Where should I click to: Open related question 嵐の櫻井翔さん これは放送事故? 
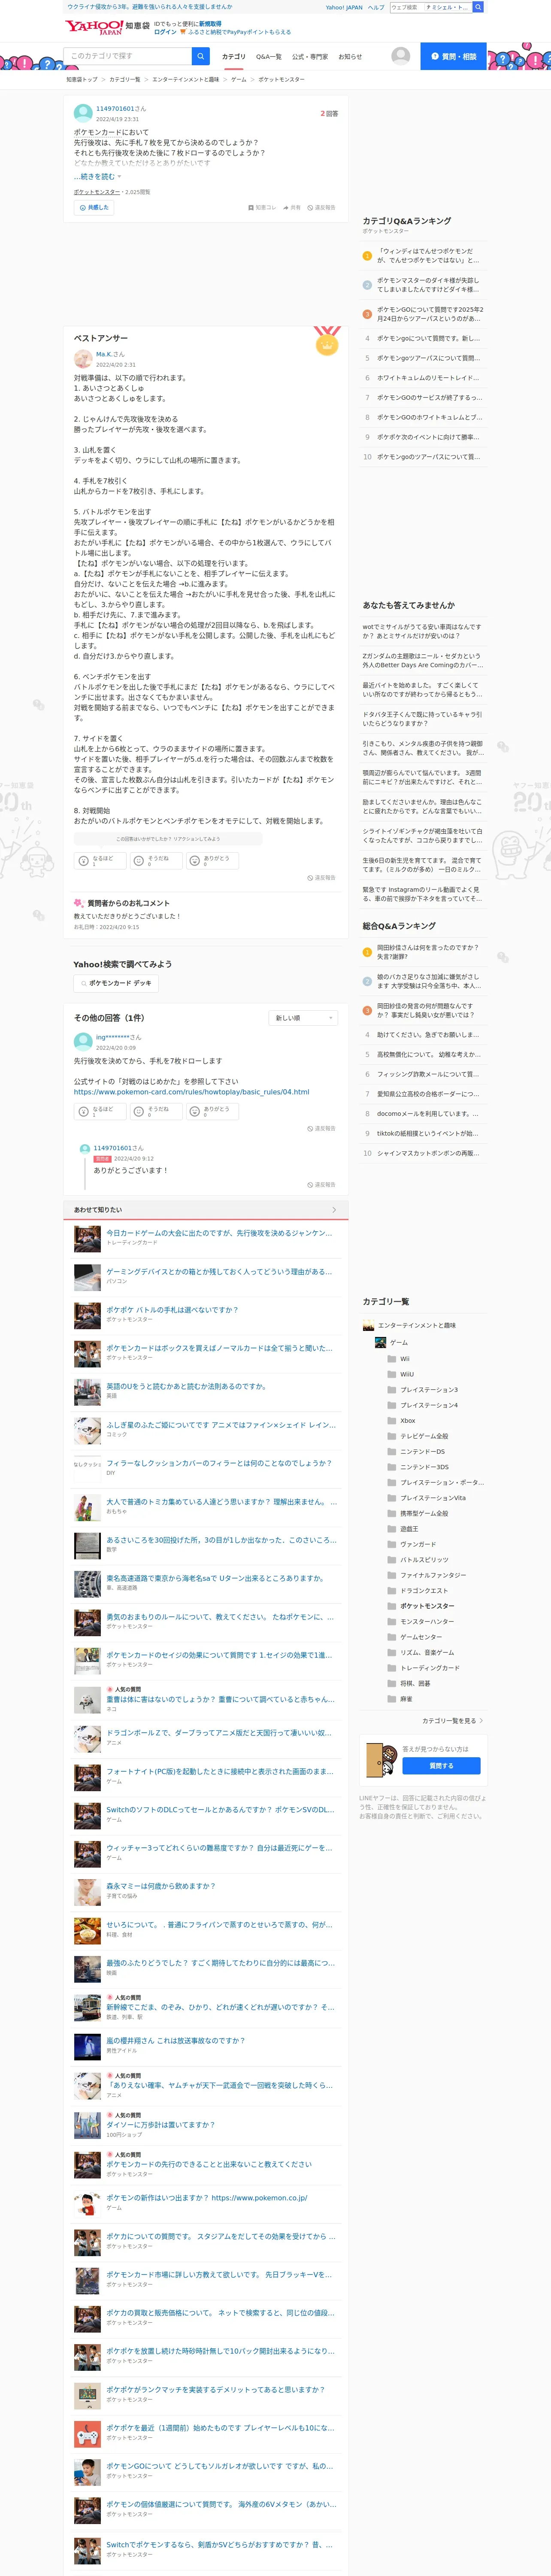[x=175, y=2040]
